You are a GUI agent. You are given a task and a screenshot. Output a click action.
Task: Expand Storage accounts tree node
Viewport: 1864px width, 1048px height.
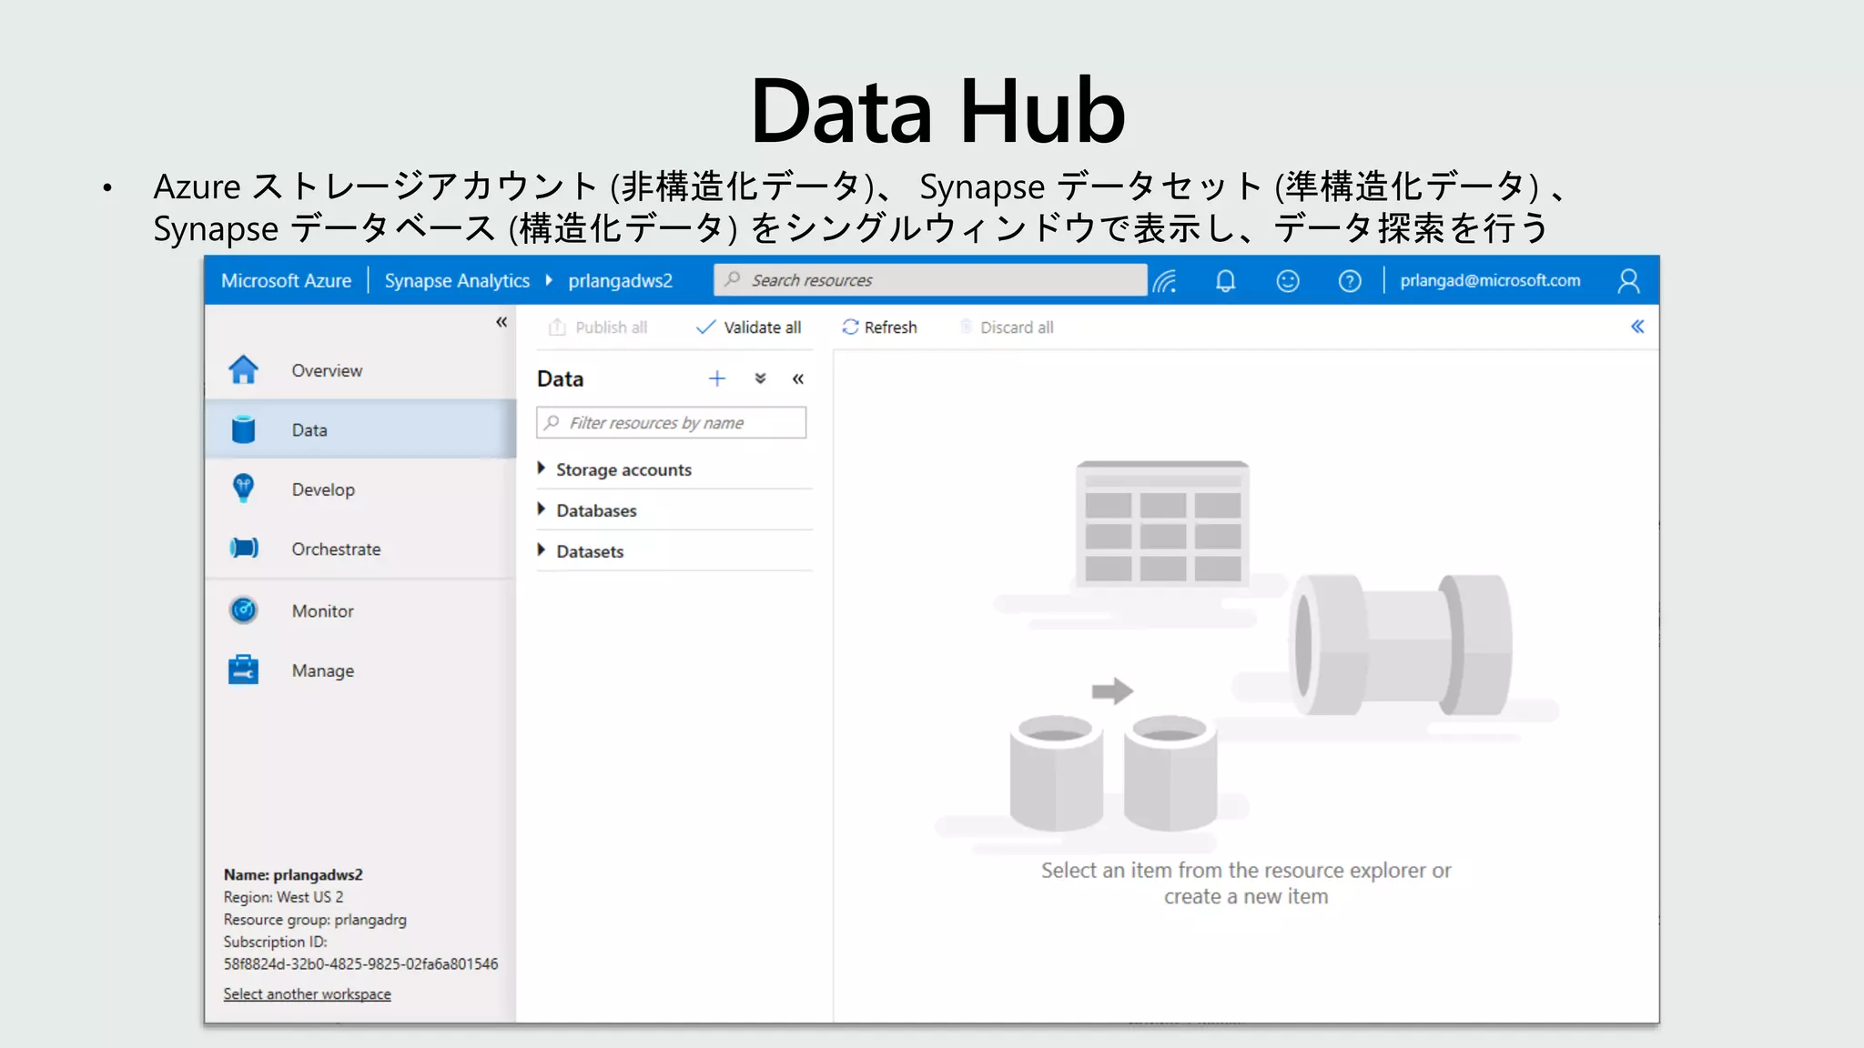542,469
